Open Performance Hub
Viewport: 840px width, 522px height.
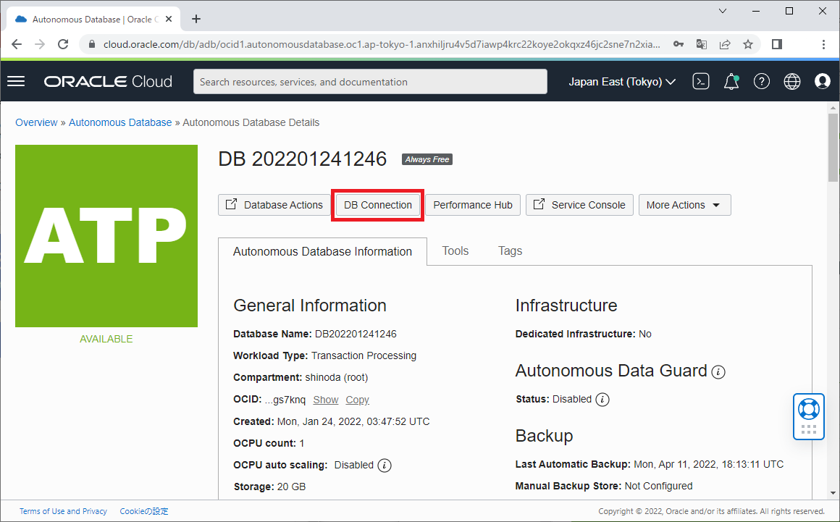tap(473, 205)
